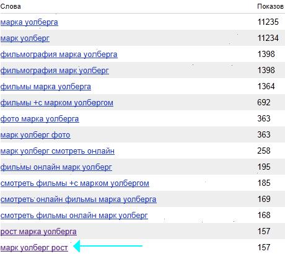Screen dimensions: 285x254
Task: Select the 'фильмография марк уолберг' link
Action: pos(55,71)
